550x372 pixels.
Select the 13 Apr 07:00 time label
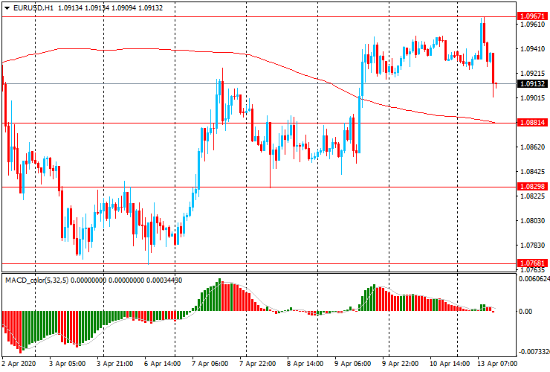[497, 365]
